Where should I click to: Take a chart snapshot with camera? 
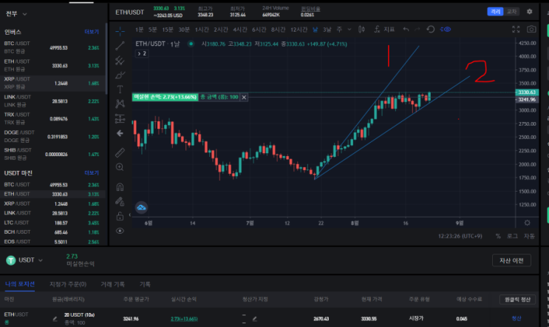tap(531, 30)
